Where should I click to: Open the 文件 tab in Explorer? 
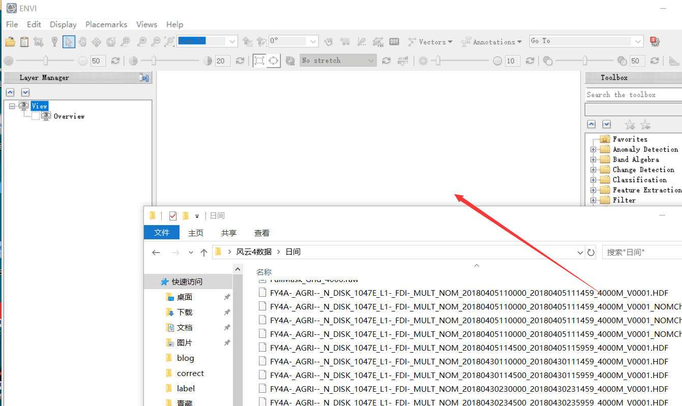click(162, 232)
